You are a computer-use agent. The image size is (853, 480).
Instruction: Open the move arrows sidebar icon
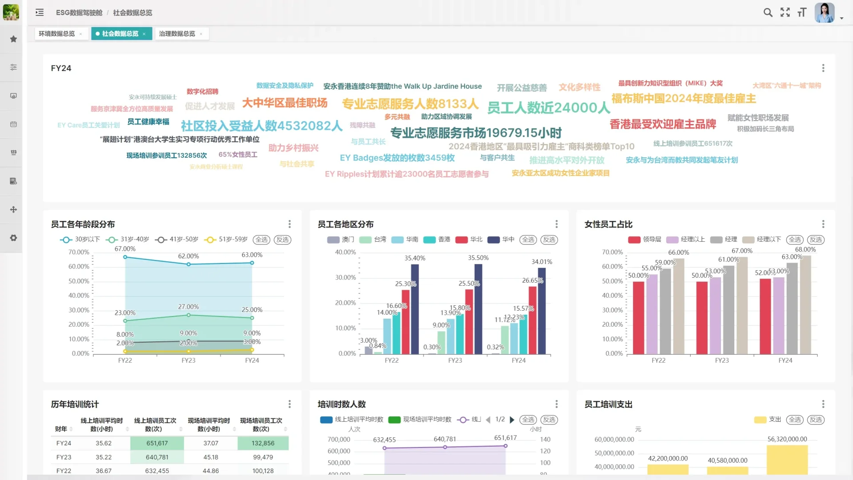(x=13, y=209)
